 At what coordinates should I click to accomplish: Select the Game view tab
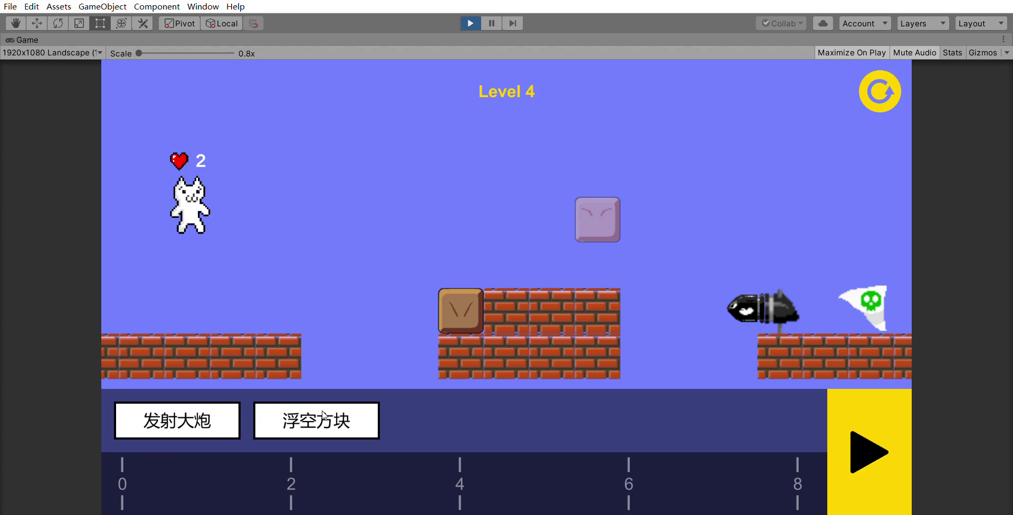click(22, 40)
